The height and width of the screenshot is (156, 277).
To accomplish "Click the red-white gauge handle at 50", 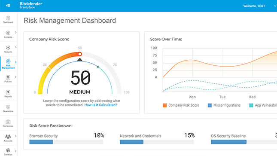I will [x=80, y=54].
